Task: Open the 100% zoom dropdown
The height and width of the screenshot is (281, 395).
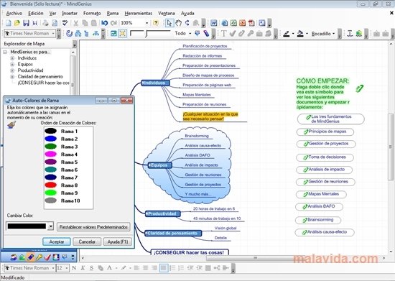Action: click(x=147, y=23)
